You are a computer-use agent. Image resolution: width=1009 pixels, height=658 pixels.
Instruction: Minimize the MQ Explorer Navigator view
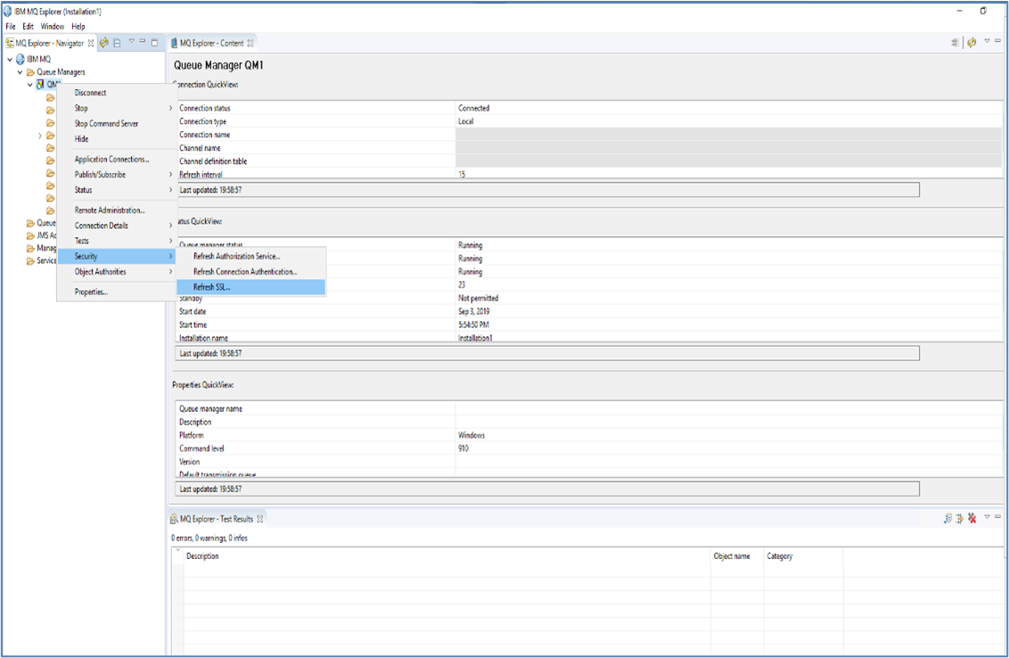tap(143, 41)
